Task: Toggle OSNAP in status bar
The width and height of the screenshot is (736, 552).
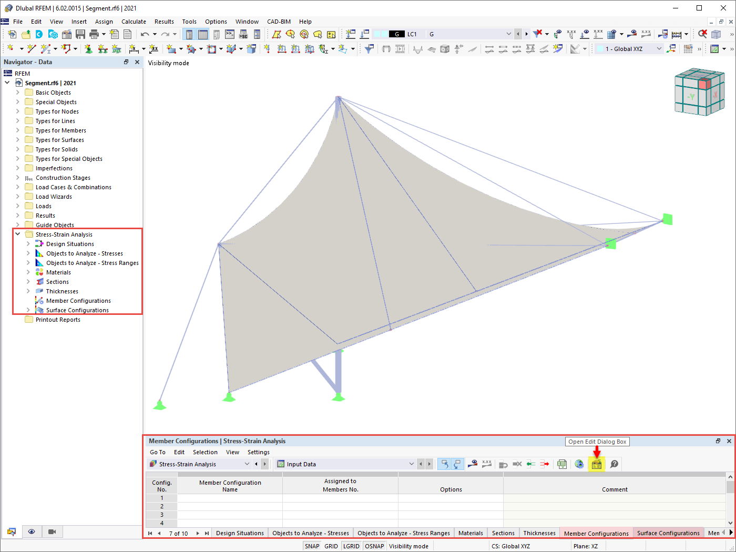Action: (x=374, y=546)
